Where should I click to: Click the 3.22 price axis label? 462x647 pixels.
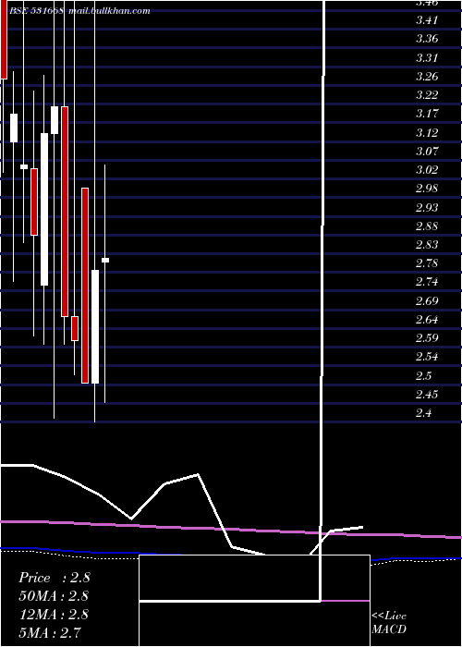tap(427, 95)
